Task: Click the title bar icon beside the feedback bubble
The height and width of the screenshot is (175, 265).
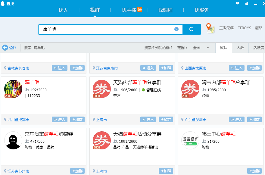Action: point(247,3)
